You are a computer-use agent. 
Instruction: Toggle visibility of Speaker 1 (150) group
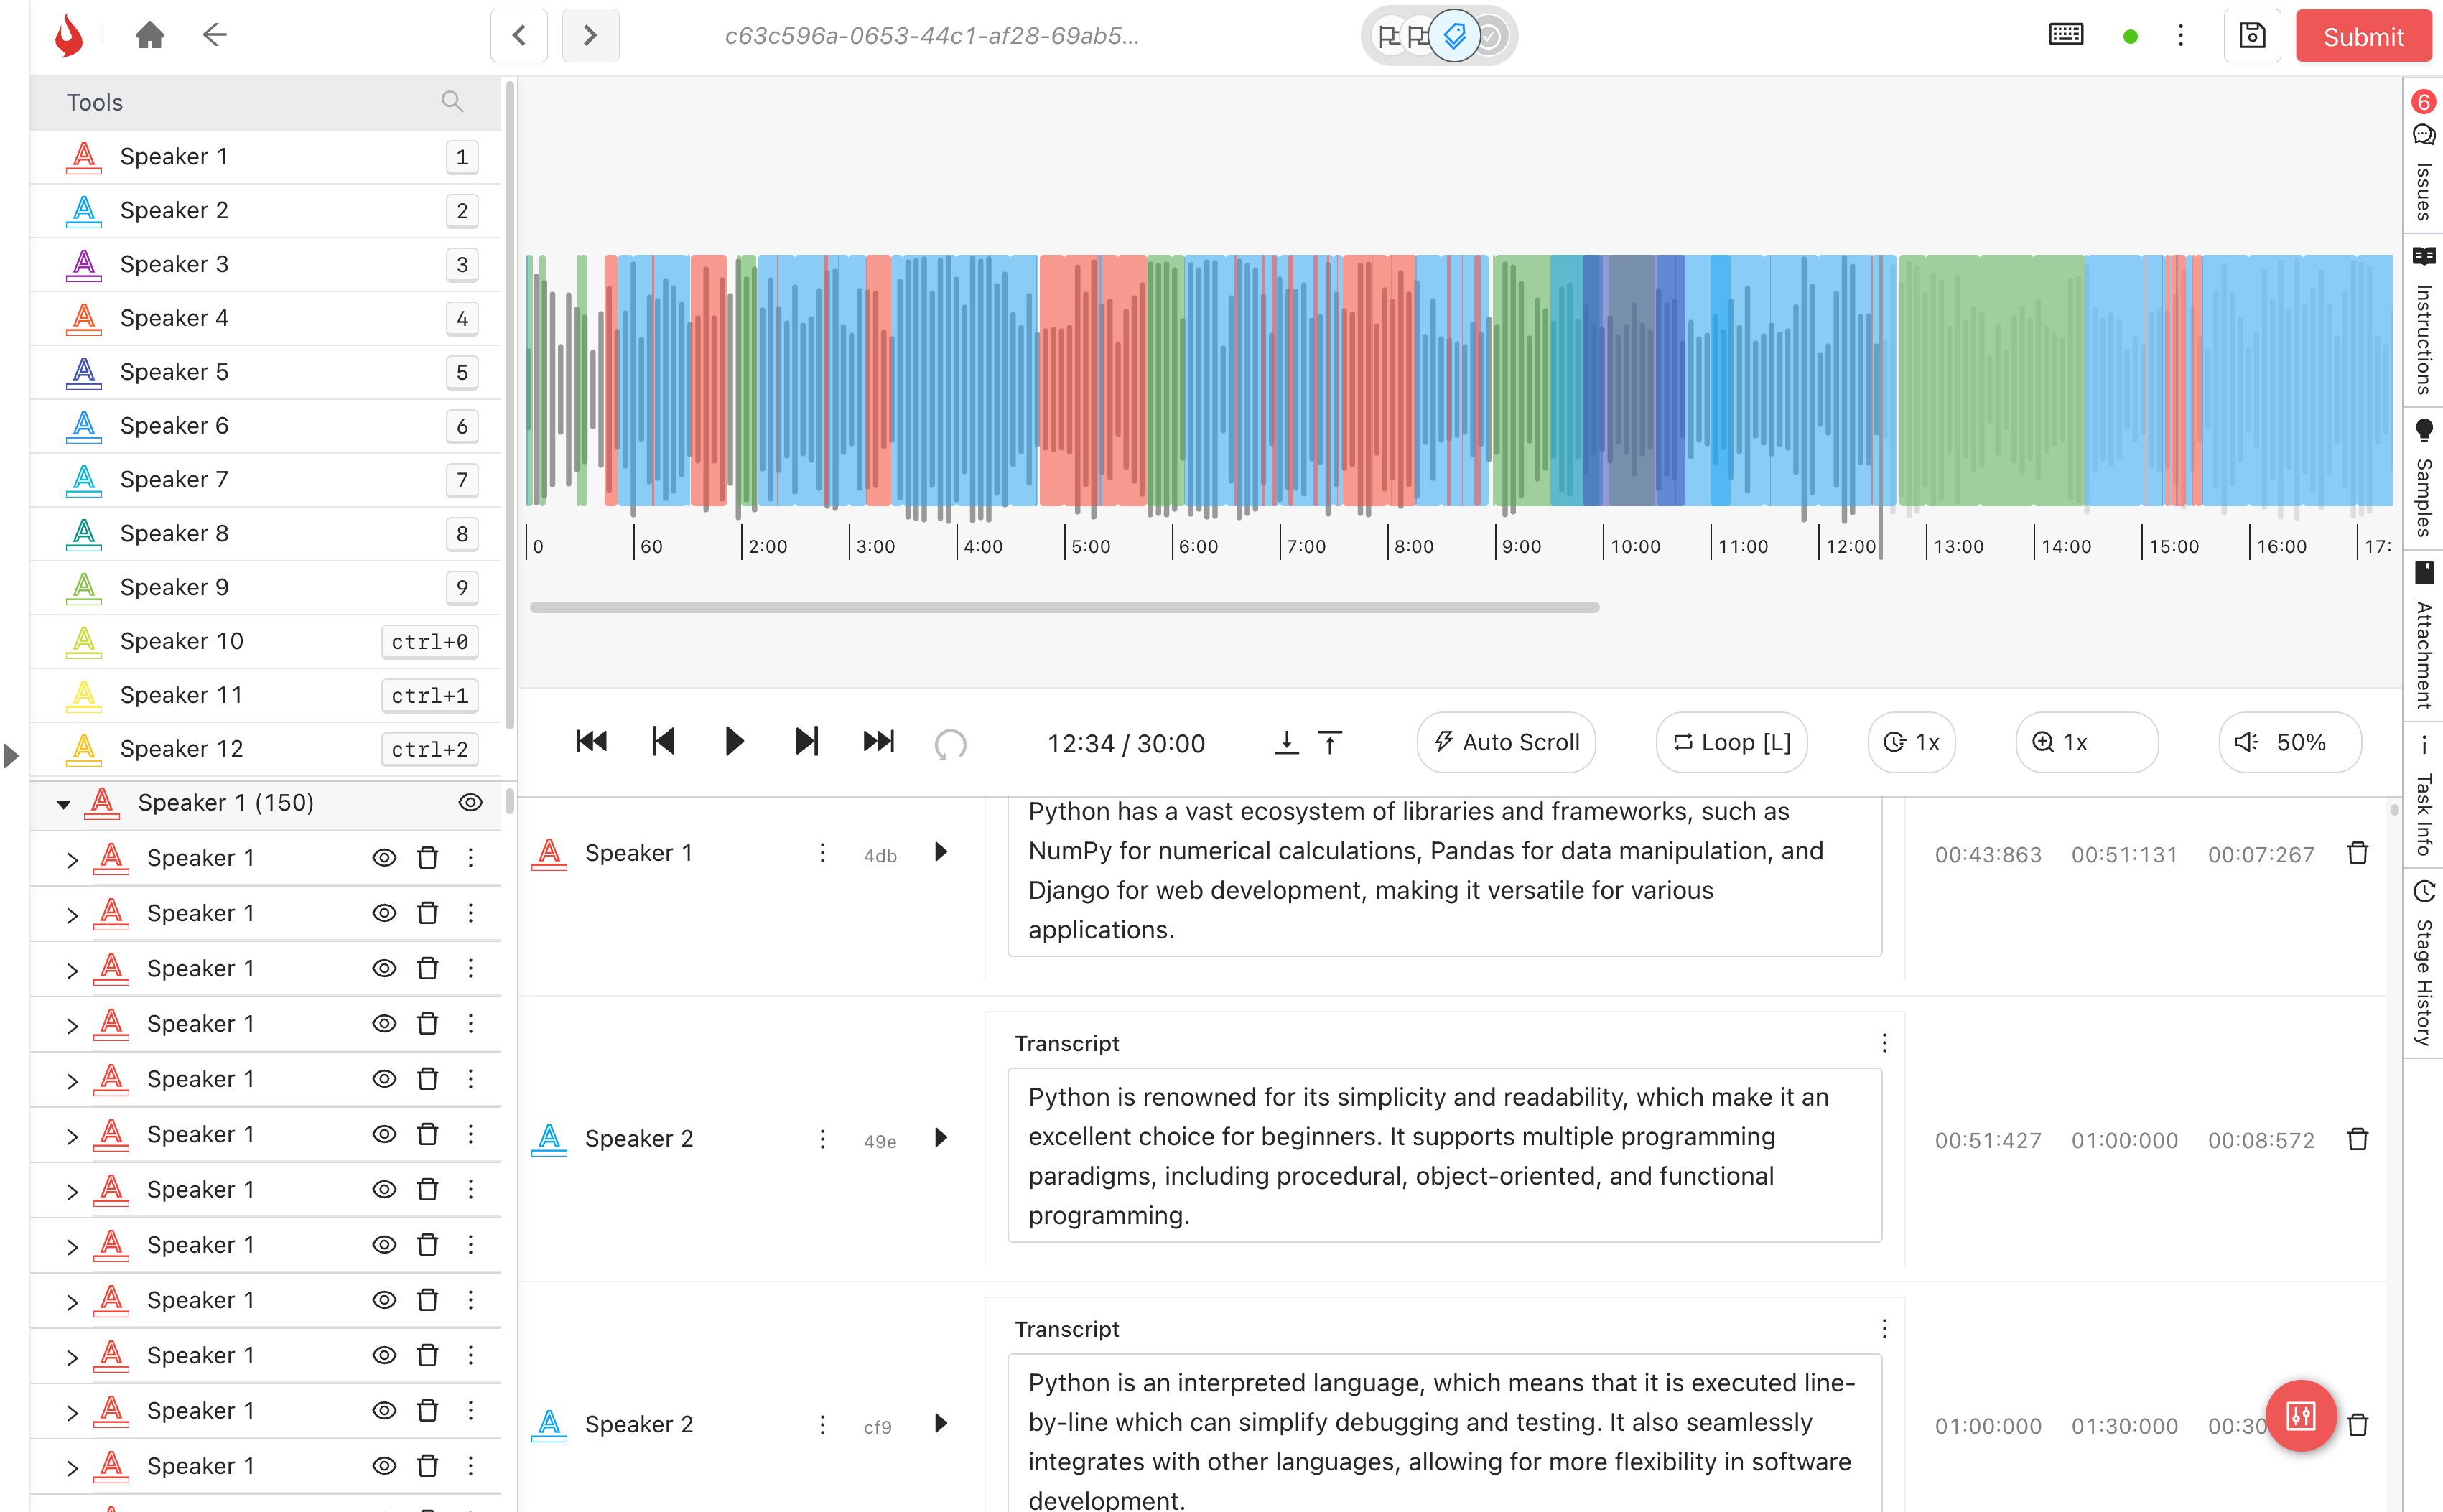click(x=470, y=803)
